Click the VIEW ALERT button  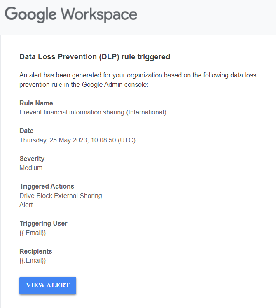pyautogui.click(x=47, y=285)
